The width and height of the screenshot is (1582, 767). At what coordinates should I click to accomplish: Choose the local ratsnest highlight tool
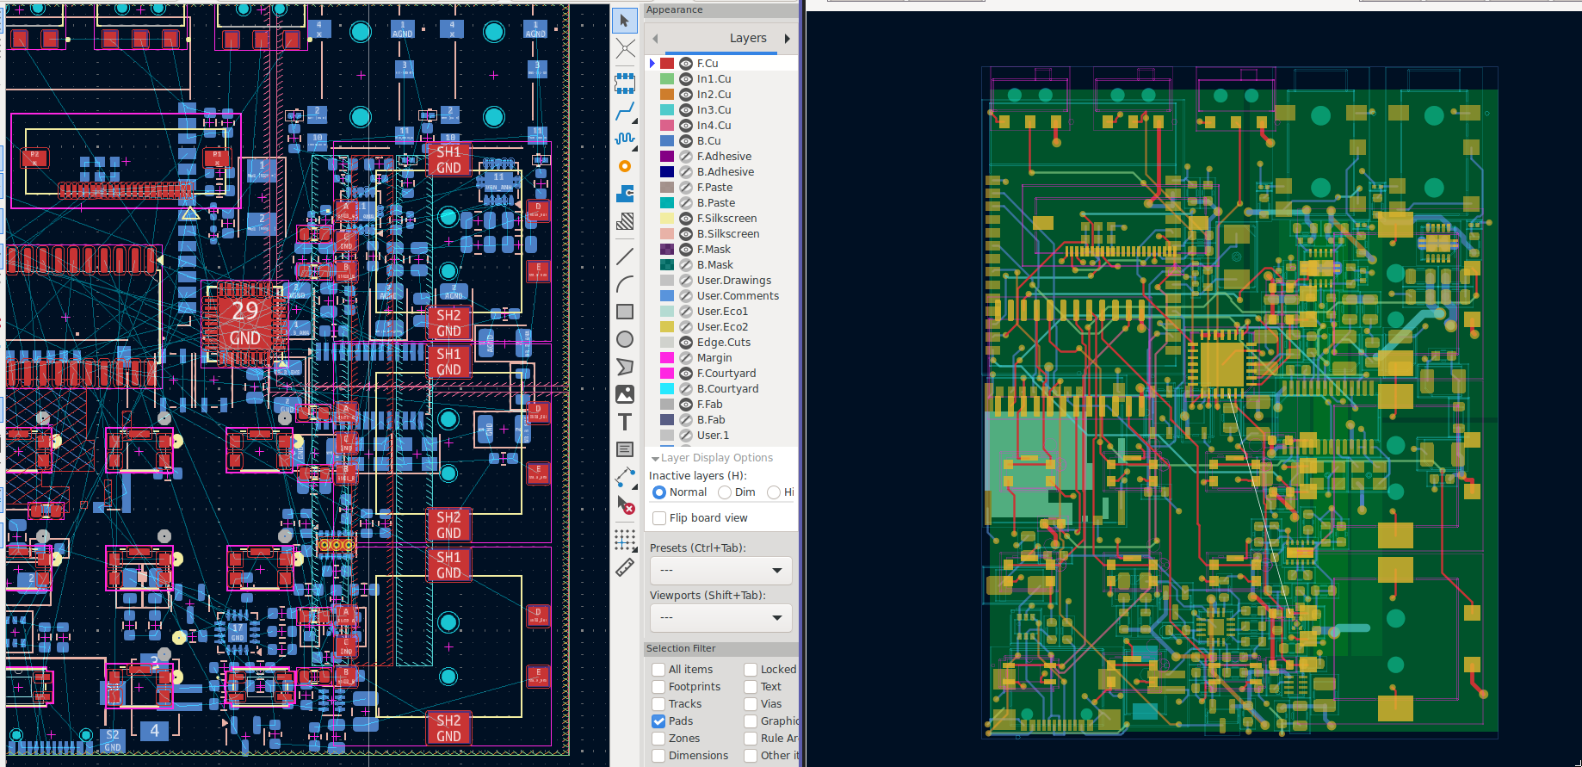(x=625, y=48)
